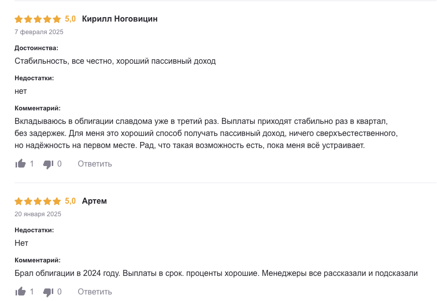Screen dimensions: 437x301
Task: Click the thumbs-up icon under Кирилл Ноговицин's review
Action: point(21,164)
